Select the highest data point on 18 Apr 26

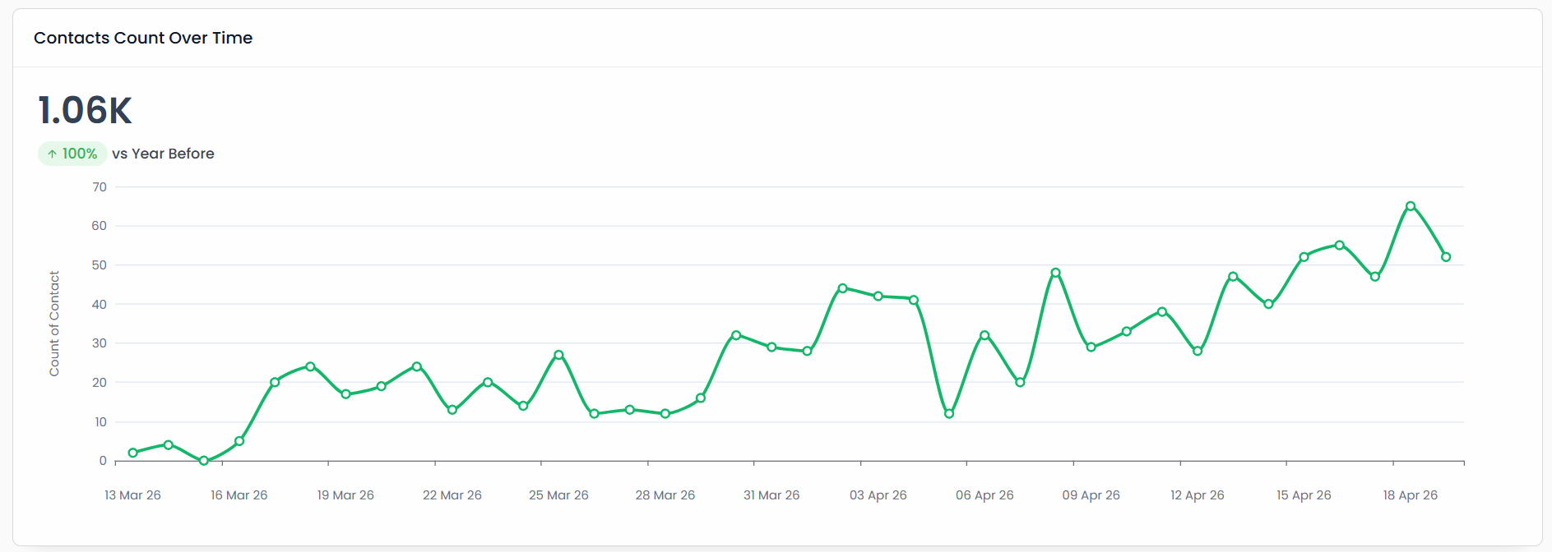click(x=1411, y=206)
